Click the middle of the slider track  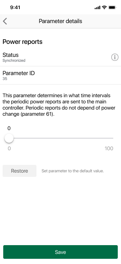tap(61, 138)
